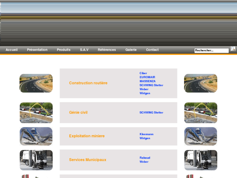This screenshot has width=237, height=178.
Task: Open the EUROMAIR brand link
Action: click(147, 77)
